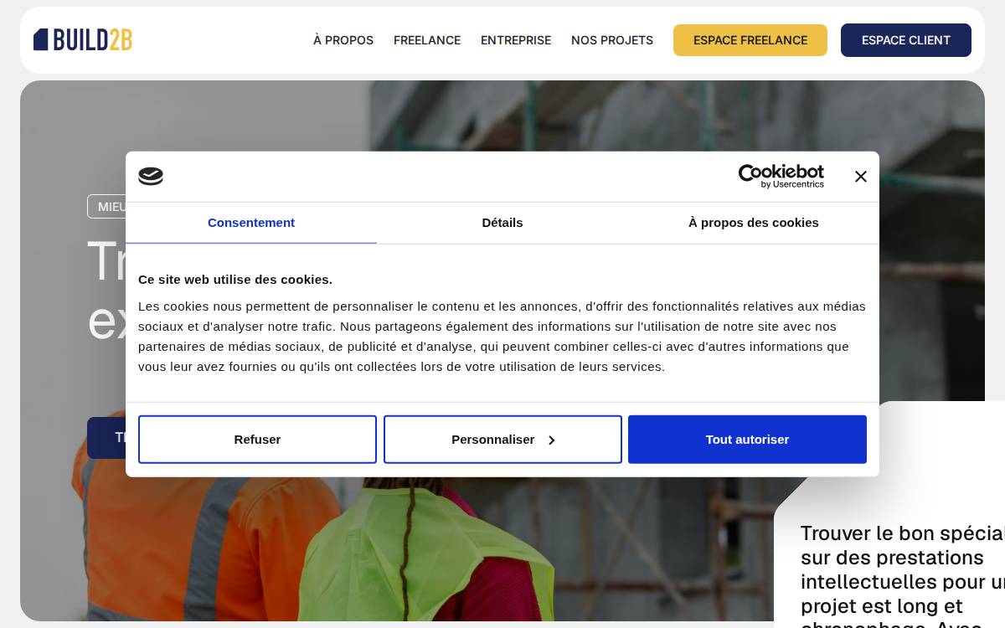
Task: Click the BUILD2B logo
Action: coord(83,39)
